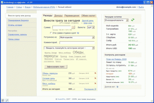Viewport: 154px width, 103px height.
Task: Open Обеды, перекусы expense entry link
Action: (50, 73)
